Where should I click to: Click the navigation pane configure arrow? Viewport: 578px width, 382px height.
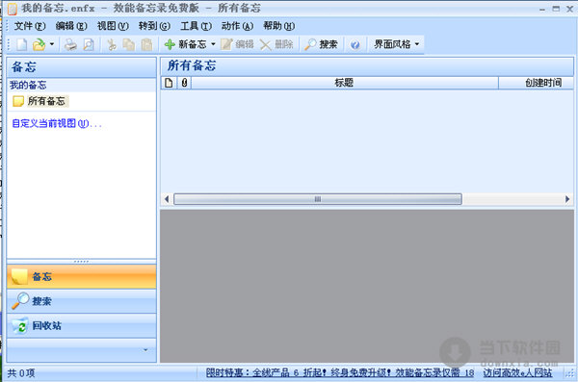click(x=145, y=350)
